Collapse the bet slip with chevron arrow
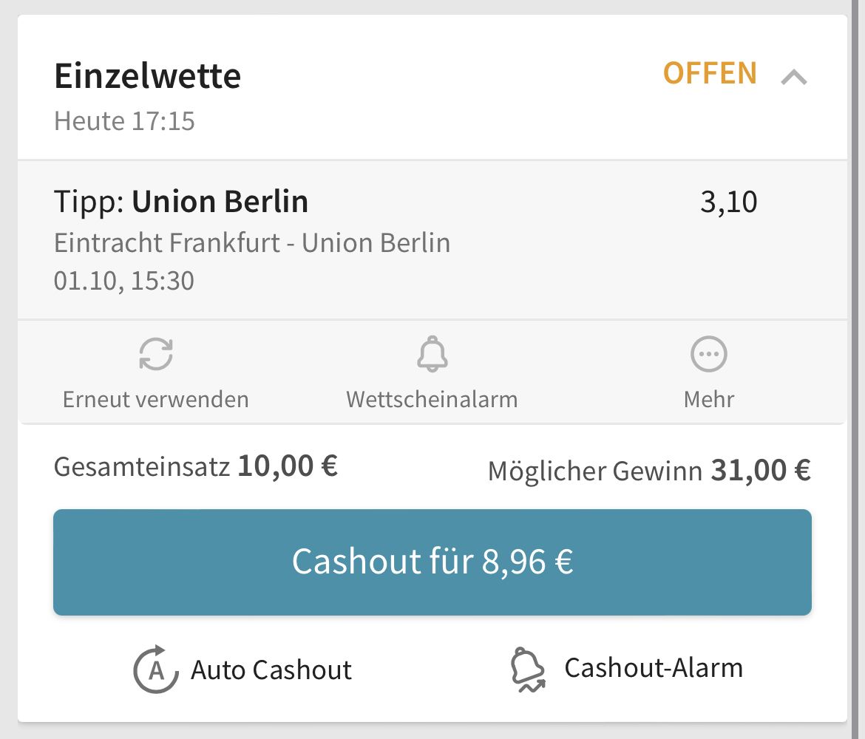Image resolution: width=865 pixels, height=739 pixels. [x=794, y=77]
